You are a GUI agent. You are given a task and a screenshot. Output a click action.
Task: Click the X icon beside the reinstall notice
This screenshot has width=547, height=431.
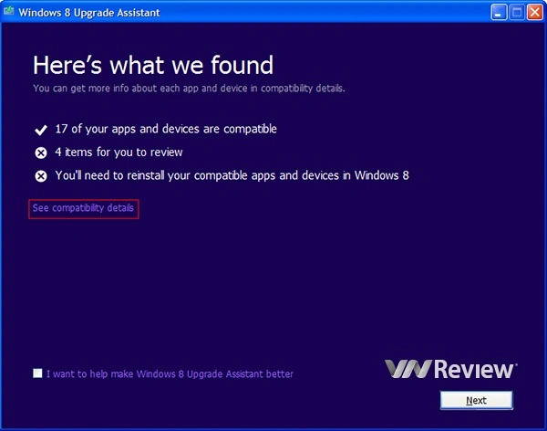[40, 175]
